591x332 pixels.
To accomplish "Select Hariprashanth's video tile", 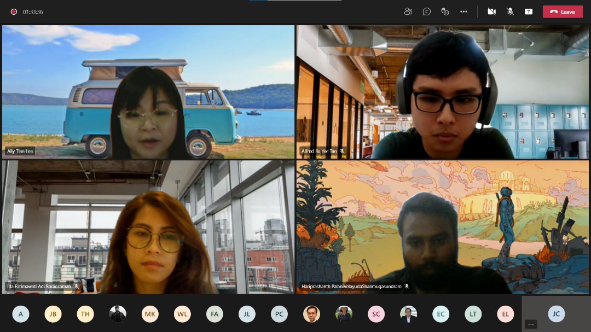I will tap(443, 227).
